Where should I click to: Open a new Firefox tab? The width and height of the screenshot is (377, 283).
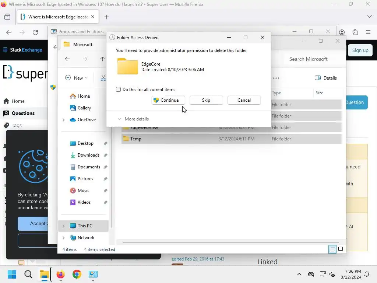[106, 17]
